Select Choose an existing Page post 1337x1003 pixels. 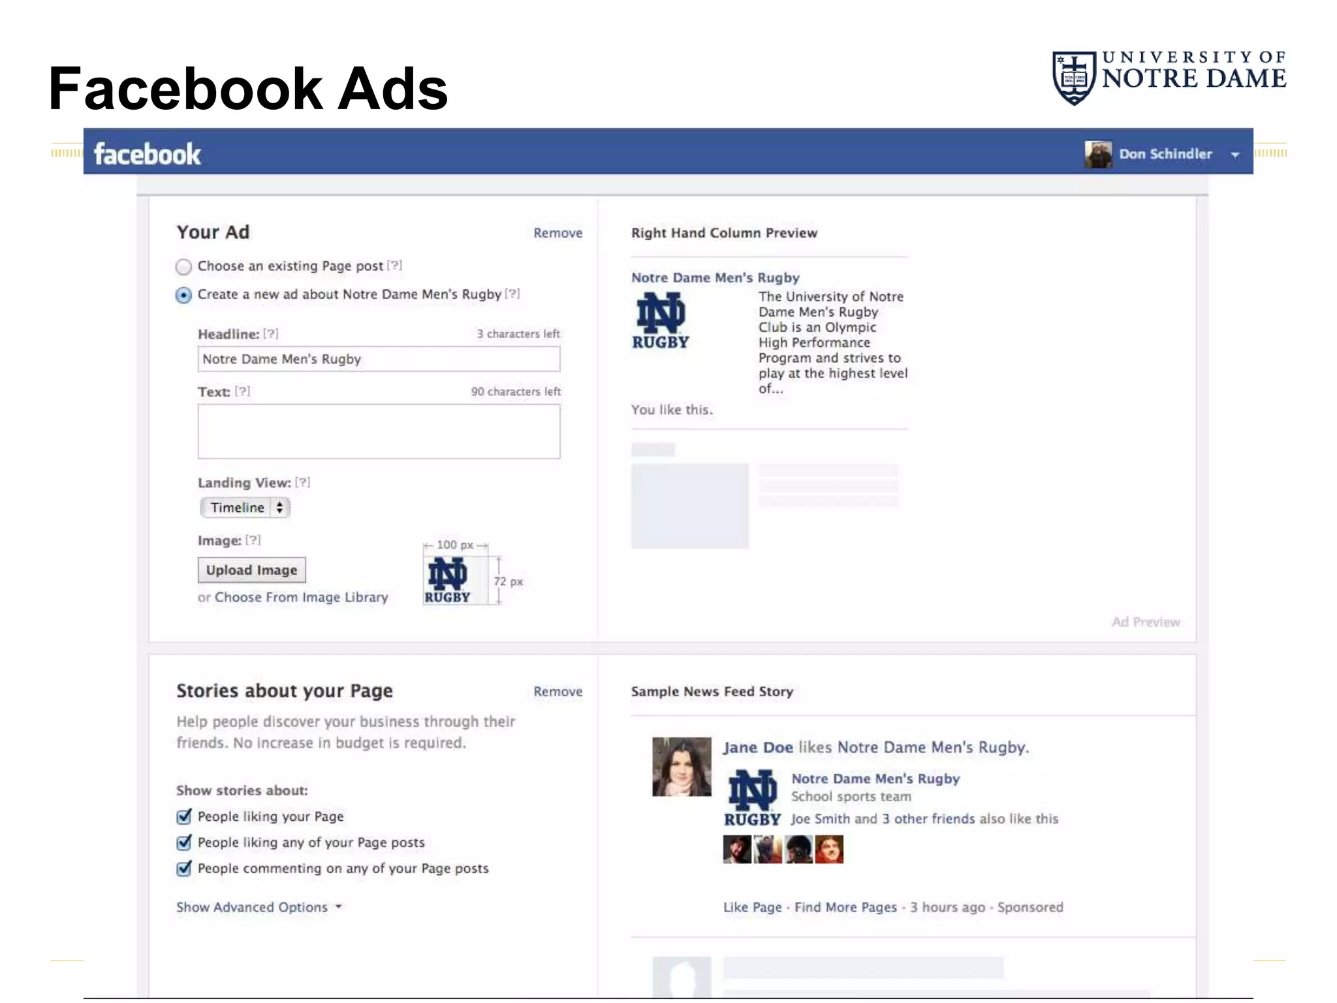183,266
